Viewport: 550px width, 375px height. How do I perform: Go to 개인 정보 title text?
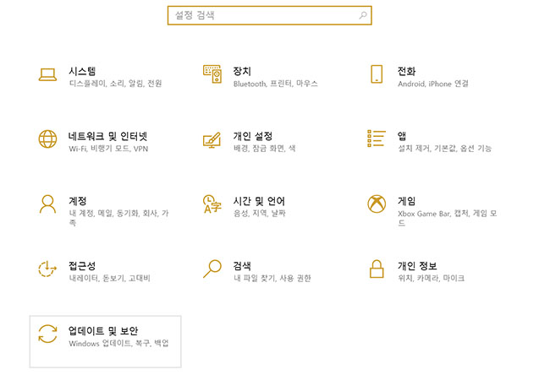(x=417, y=266)
